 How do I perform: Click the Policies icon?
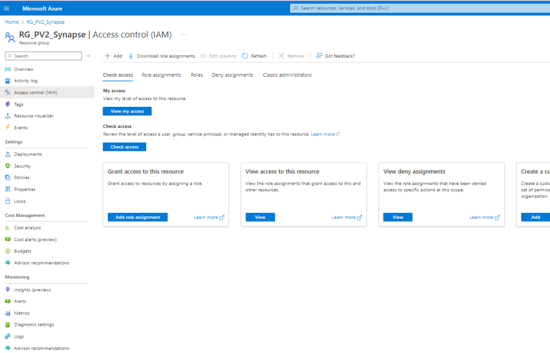tap(8, 177)
